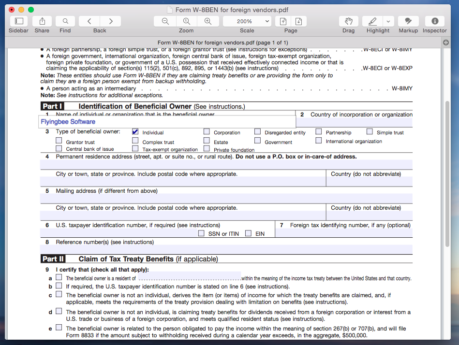Check the Estate checkbox
The height and width of the screenshot is (345, 459).
pos(207,141)
